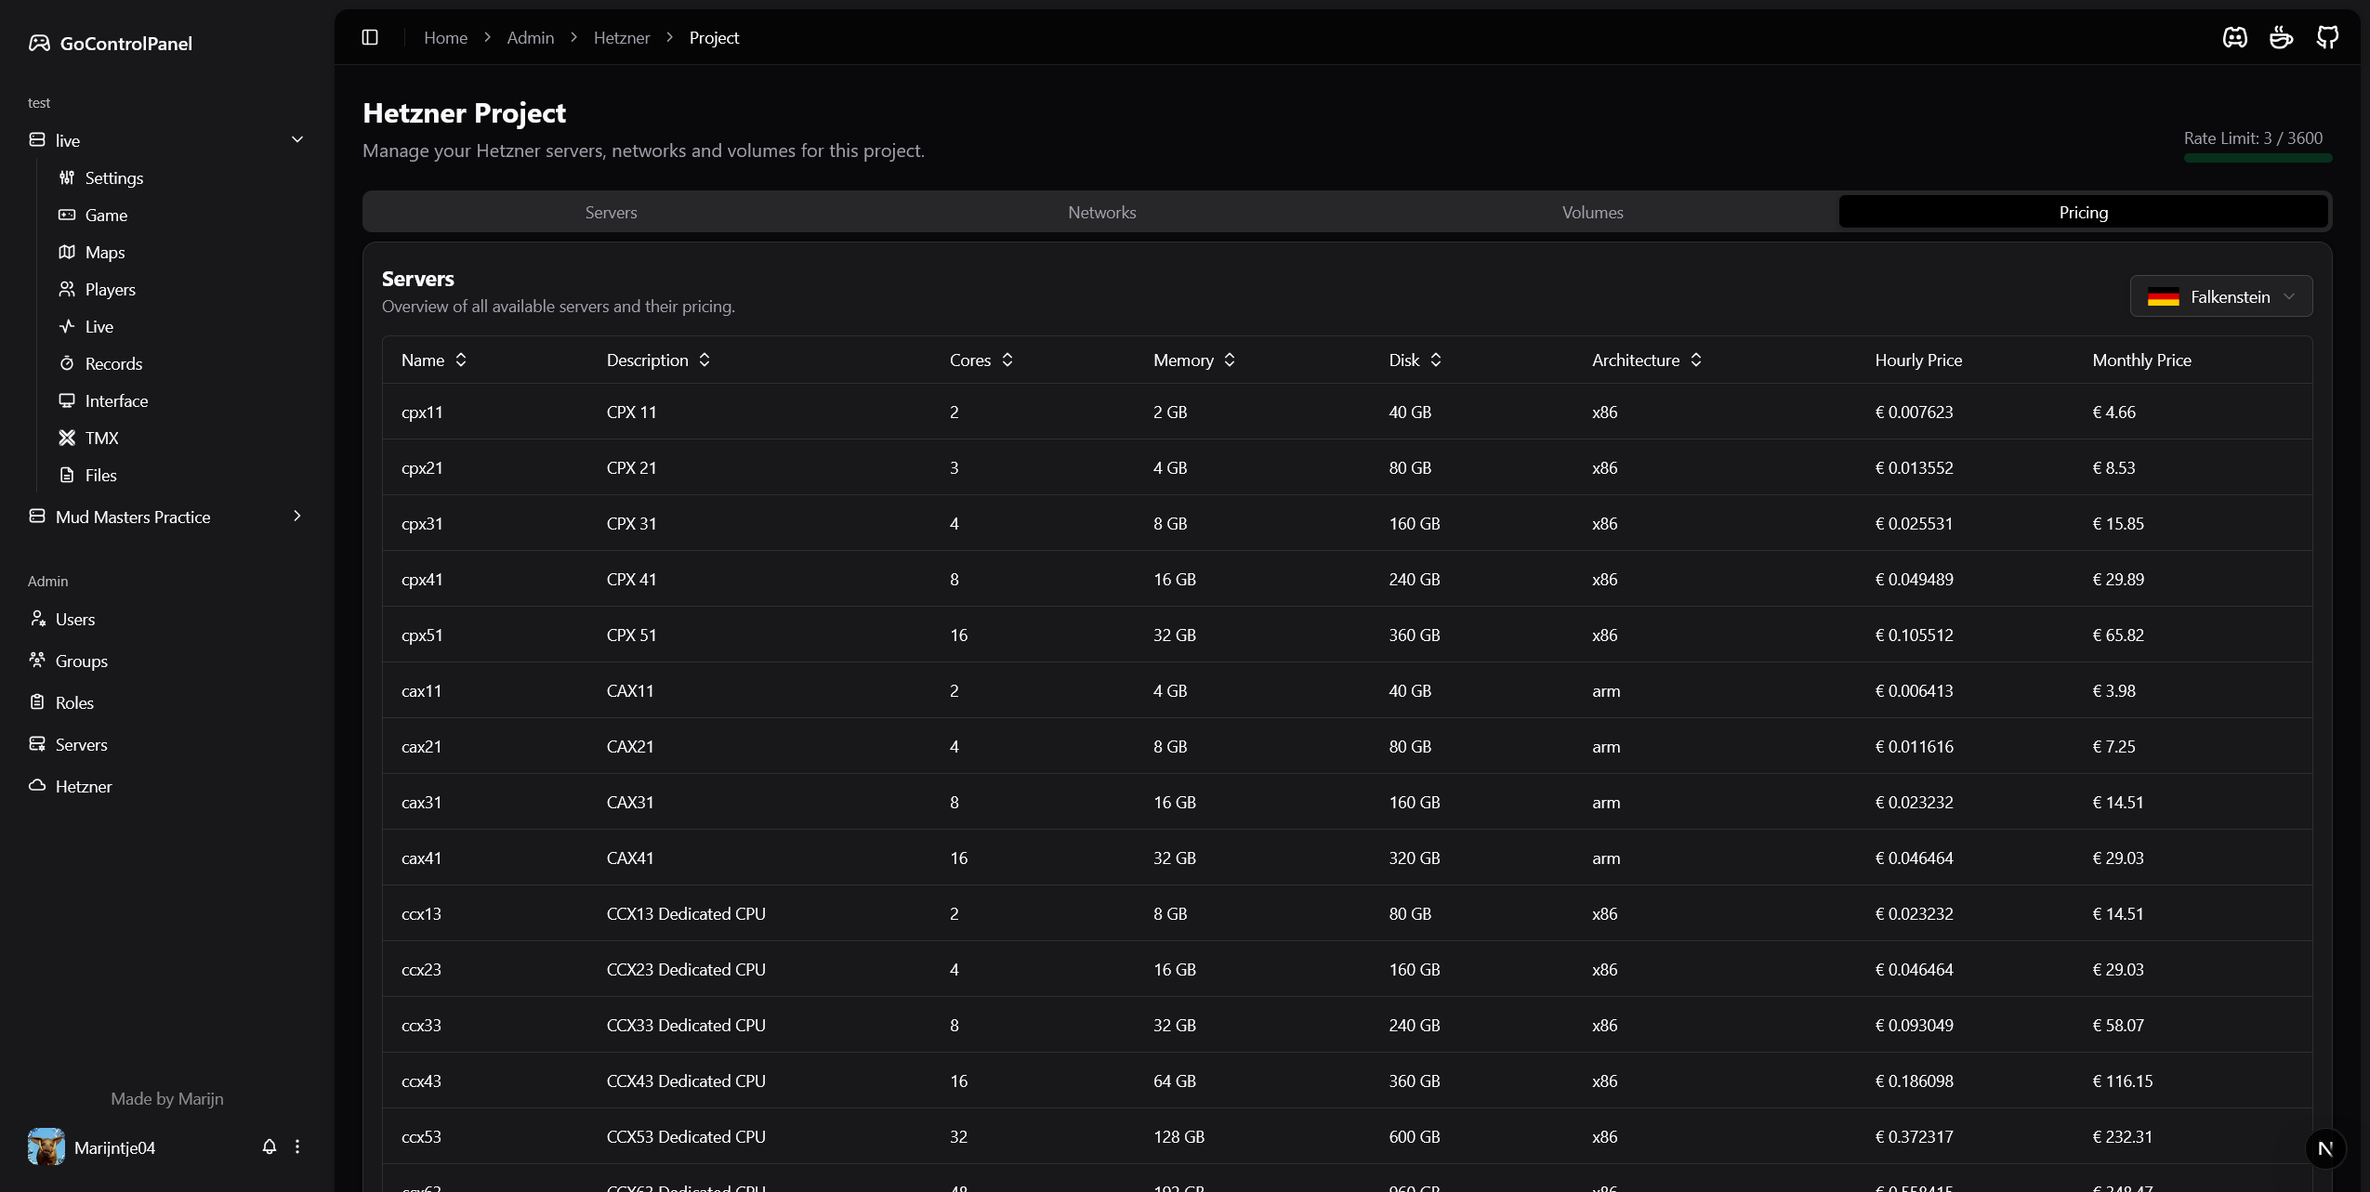Collapse the live server group
This screenshot has width=2370, height=1192.
(297, 139)
